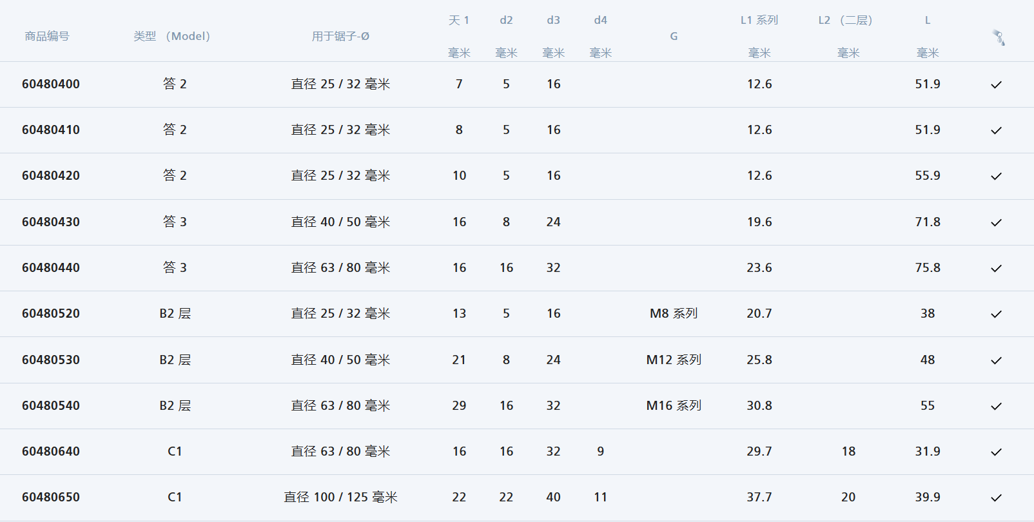Select the M12 系列 cell

point(674,360)
